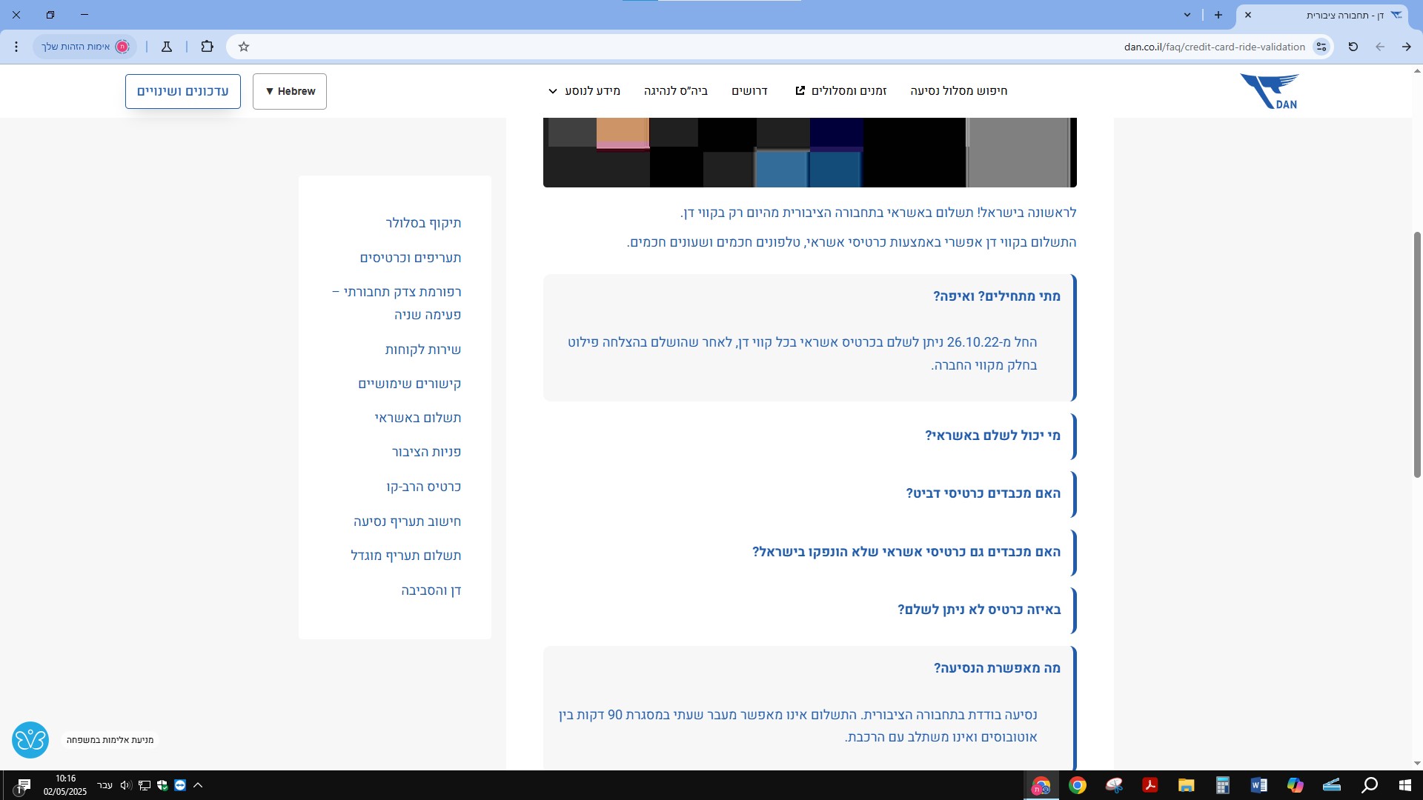Expand the מידע לנוסע navigation menu

pos(584,91)
